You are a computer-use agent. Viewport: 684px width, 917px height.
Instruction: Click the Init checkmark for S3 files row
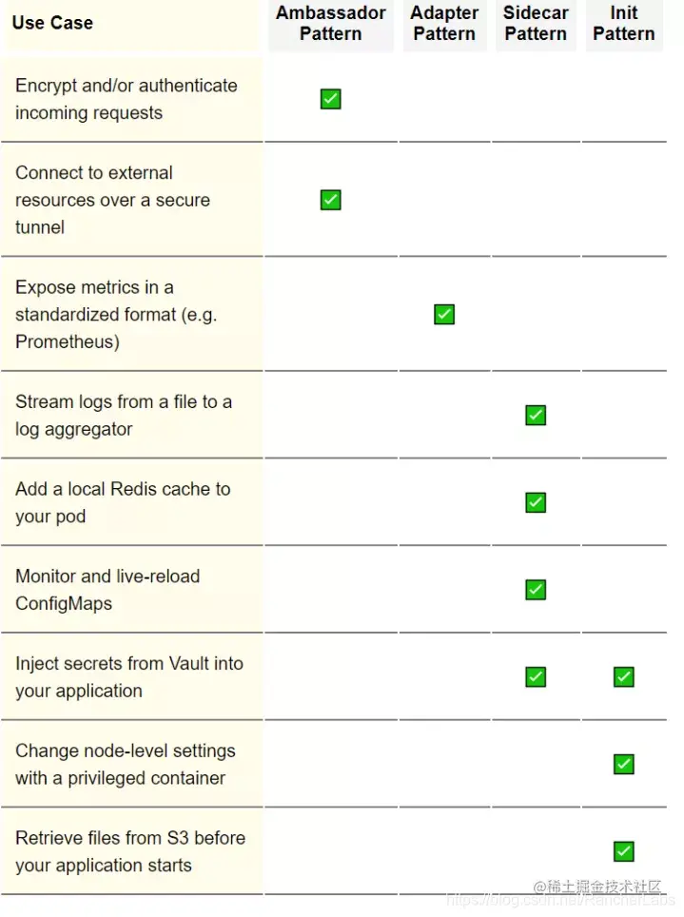[624, 851]
